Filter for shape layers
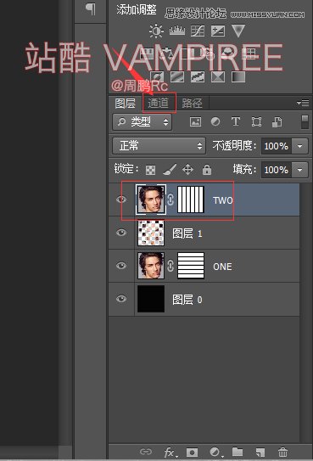 256,121
